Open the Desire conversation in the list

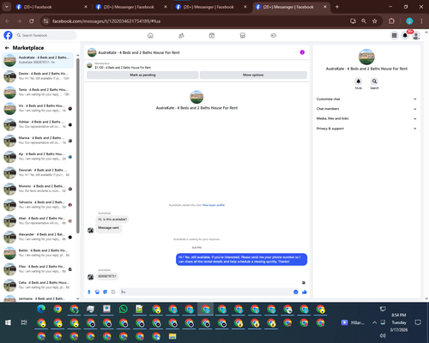(x=39, y=75)
